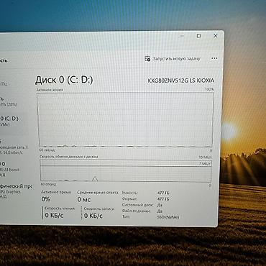This screenshot has height=266, width=266.
Task: Click the Активное время 0% value
Action: pyautogui.click(x=46, y=199)
